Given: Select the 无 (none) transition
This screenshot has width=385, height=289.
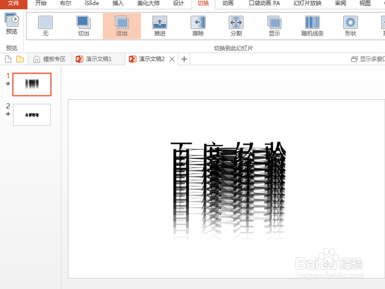Looking at the screenshot, I should click(45, 26).
